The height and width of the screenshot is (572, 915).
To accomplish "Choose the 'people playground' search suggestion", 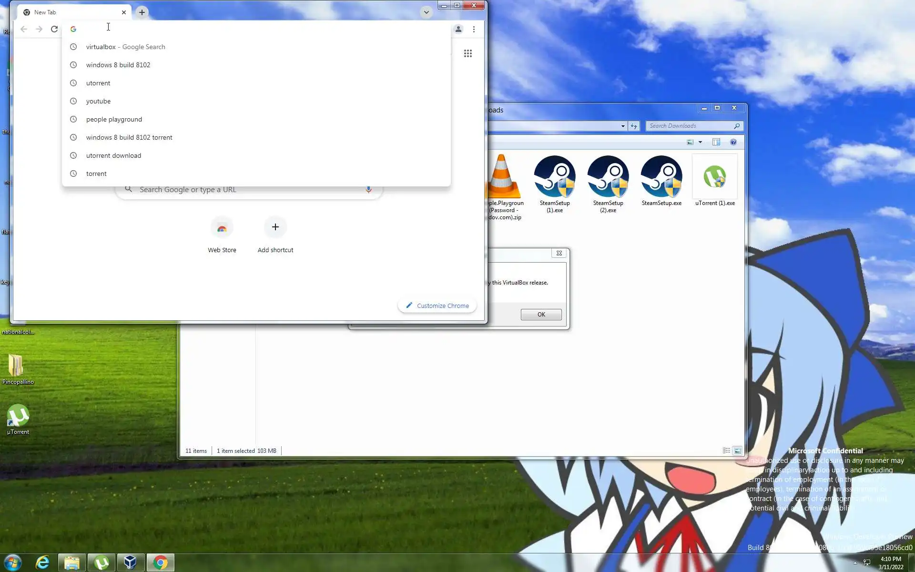I will coord(114,119).
